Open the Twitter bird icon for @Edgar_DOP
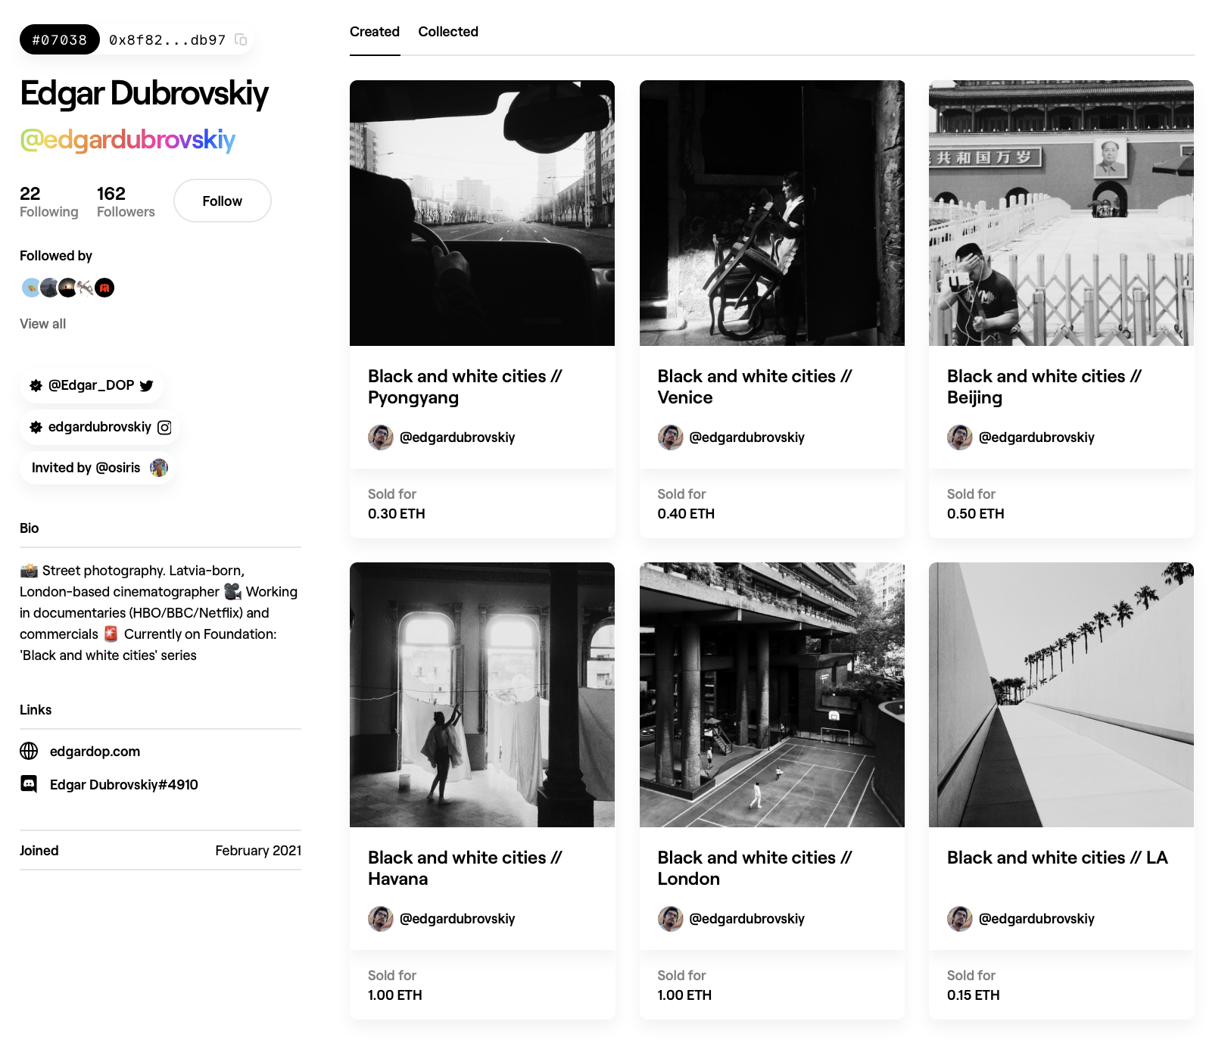 (147, 385)
